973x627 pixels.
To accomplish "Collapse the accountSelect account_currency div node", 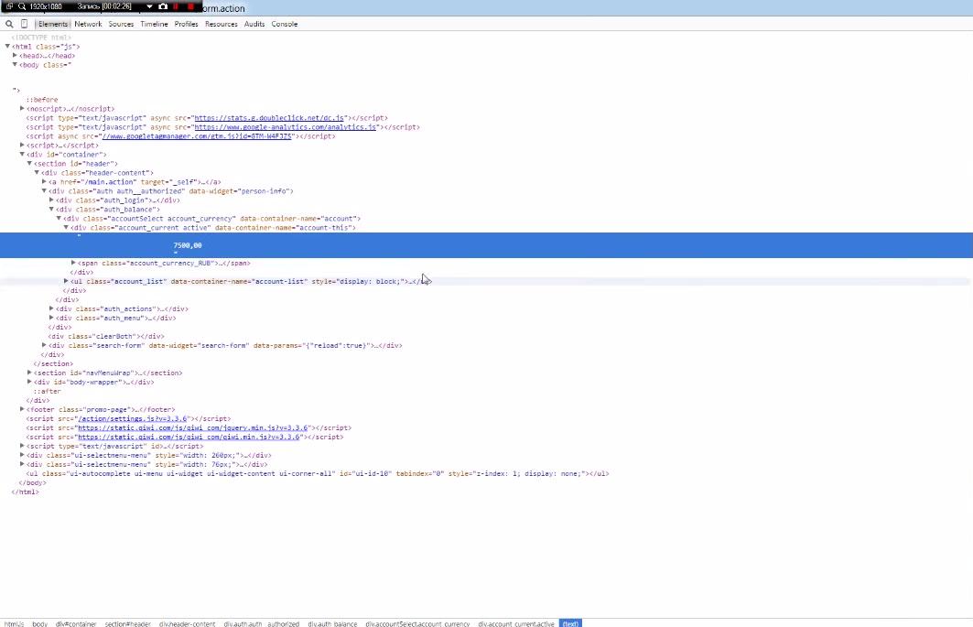I will point(59,219).
